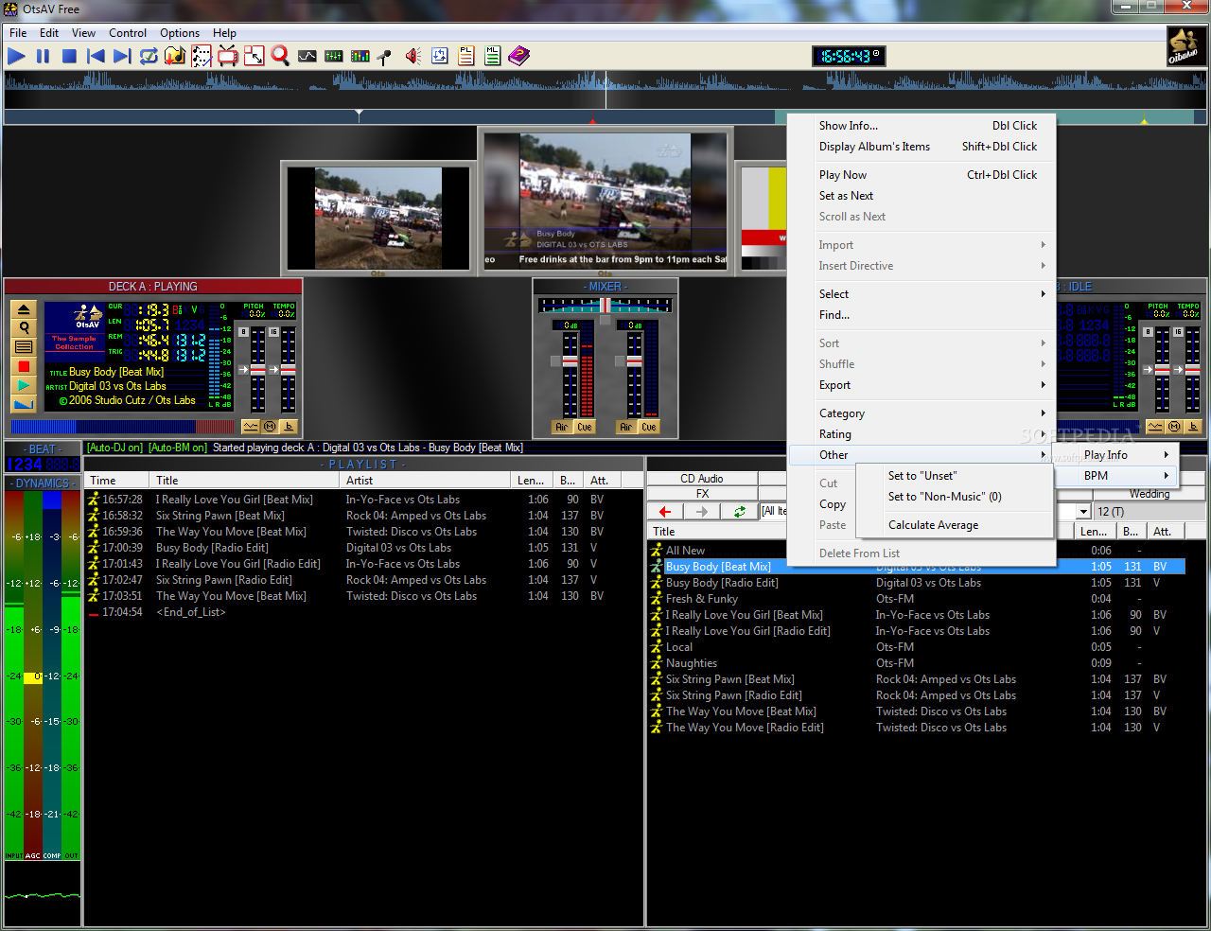
Task: Click the Deck A magnifier icon
Action: coord(24,328)
